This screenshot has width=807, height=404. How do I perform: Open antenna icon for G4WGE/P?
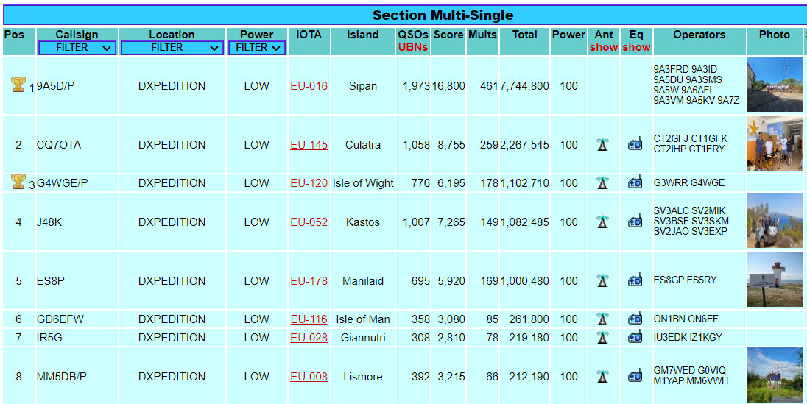coord(602,182)
